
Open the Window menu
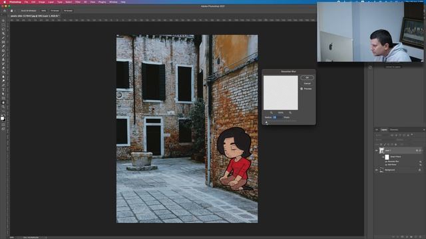click(x=113, y=2)
